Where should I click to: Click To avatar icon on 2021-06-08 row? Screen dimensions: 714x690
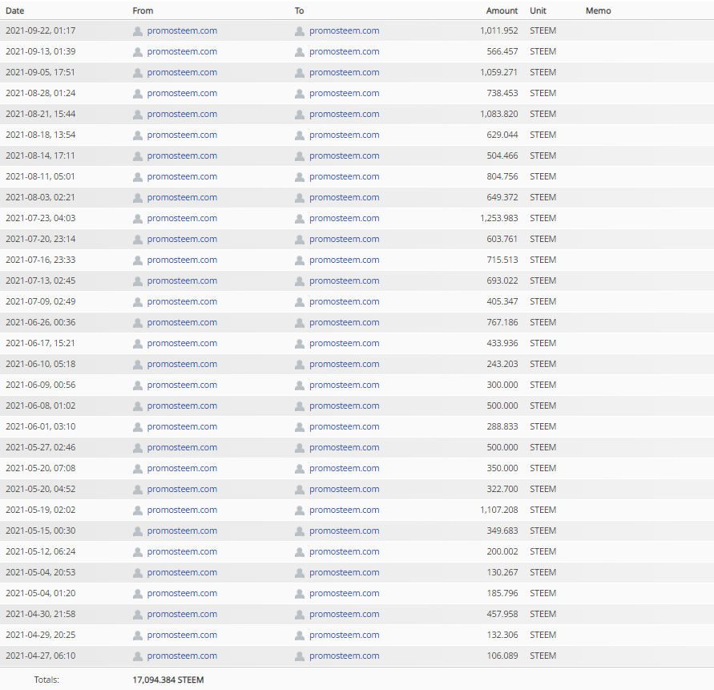(x=300, y=406)
